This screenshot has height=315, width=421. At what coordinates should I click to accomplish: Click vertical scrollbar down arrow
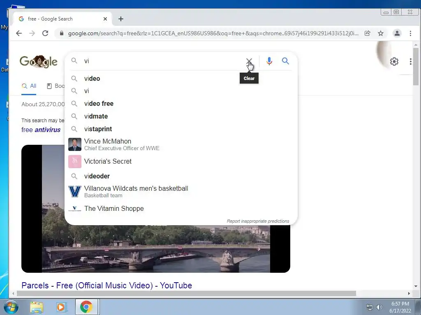point(416,286)
